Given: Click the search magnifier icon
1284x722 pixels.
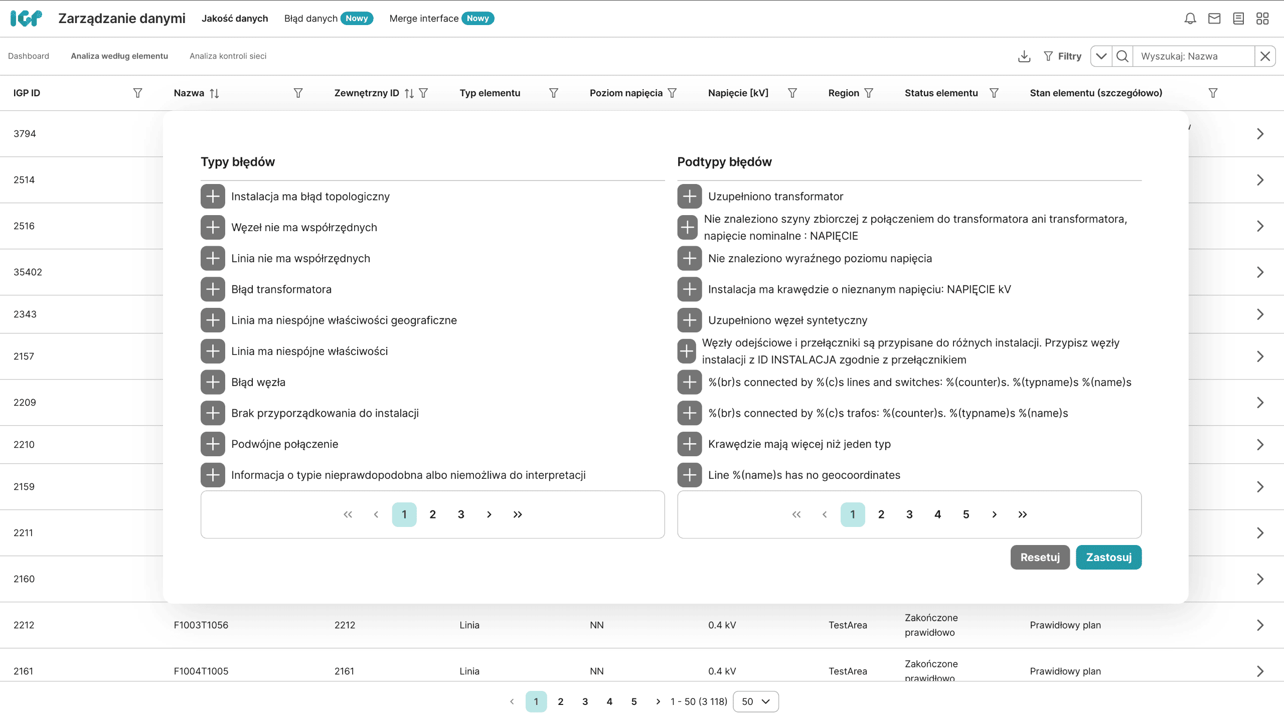Looking at the screenshot, I should 1122,56.
